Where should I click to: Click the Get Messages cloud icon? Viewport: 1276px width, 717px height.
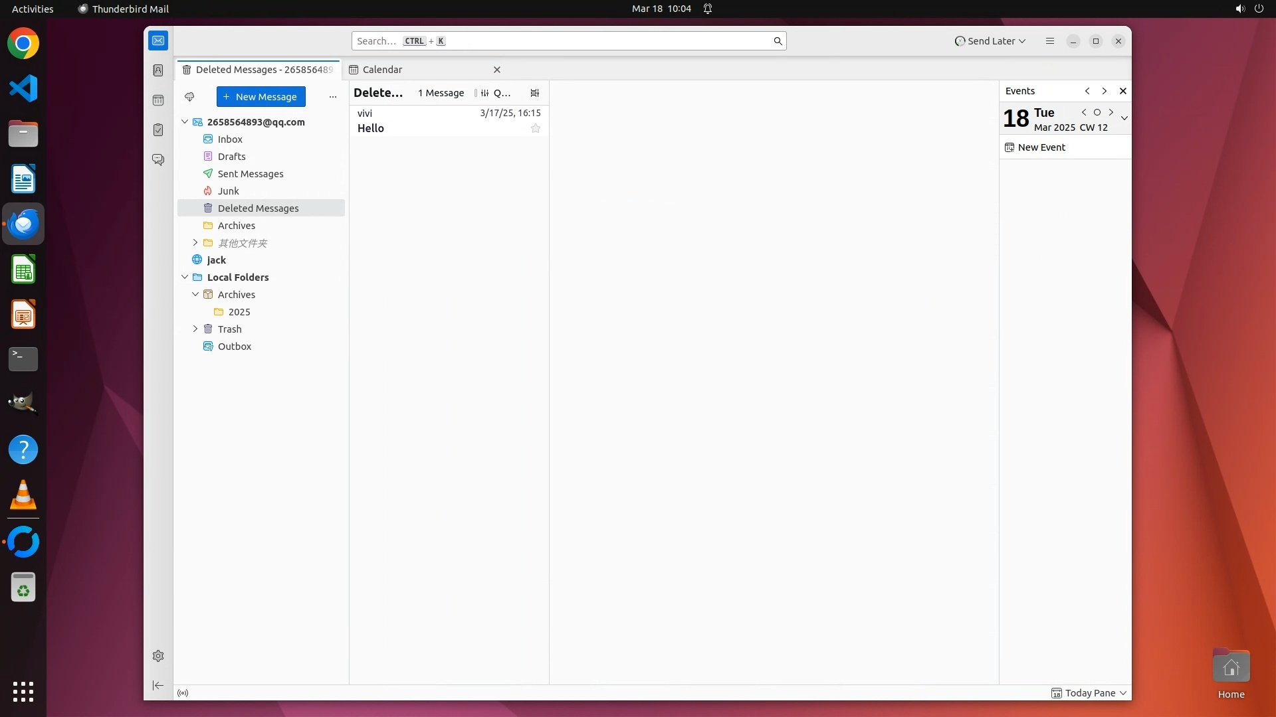pos(189,97)
